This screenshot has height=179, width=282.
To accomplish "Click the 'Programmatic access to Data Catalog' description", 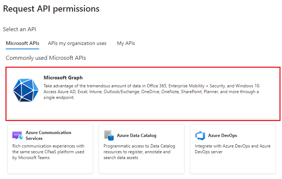I will [139, 152].
